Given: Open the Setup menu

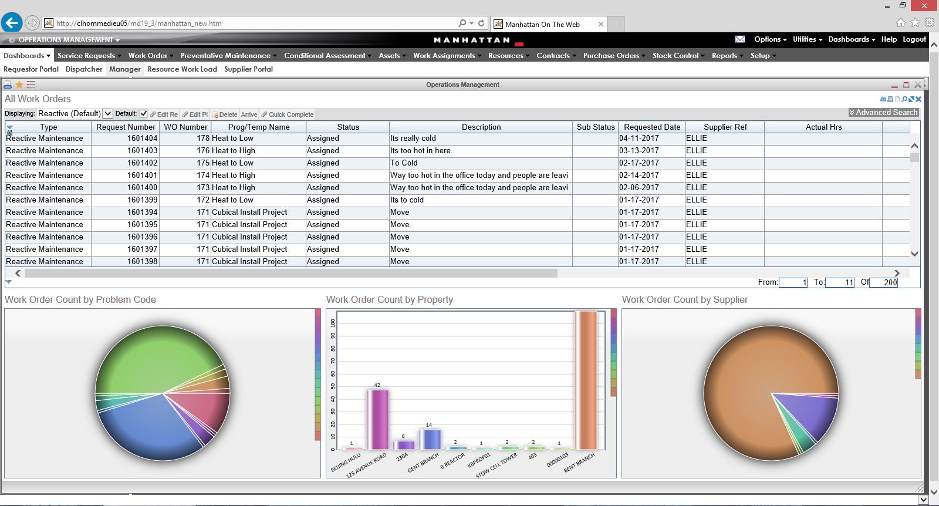Looking at the screenshot, I should click(763, 56).
